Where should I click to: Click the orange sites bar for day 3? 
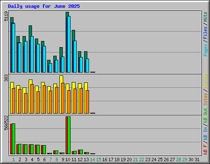(x=26, y=103)
